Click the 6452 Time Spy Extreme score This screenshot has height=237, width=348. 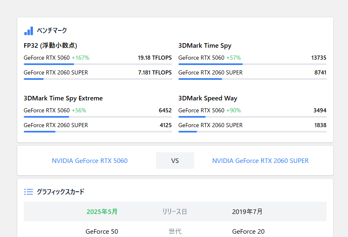point(165,110)
